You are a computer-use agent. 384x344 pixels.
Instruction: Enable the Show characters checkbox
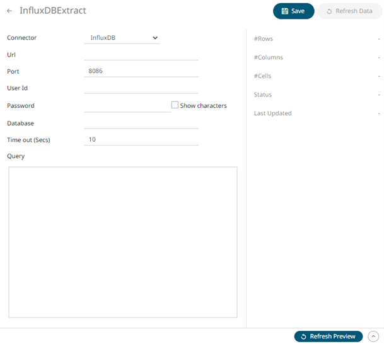click(x=175, y=105)
